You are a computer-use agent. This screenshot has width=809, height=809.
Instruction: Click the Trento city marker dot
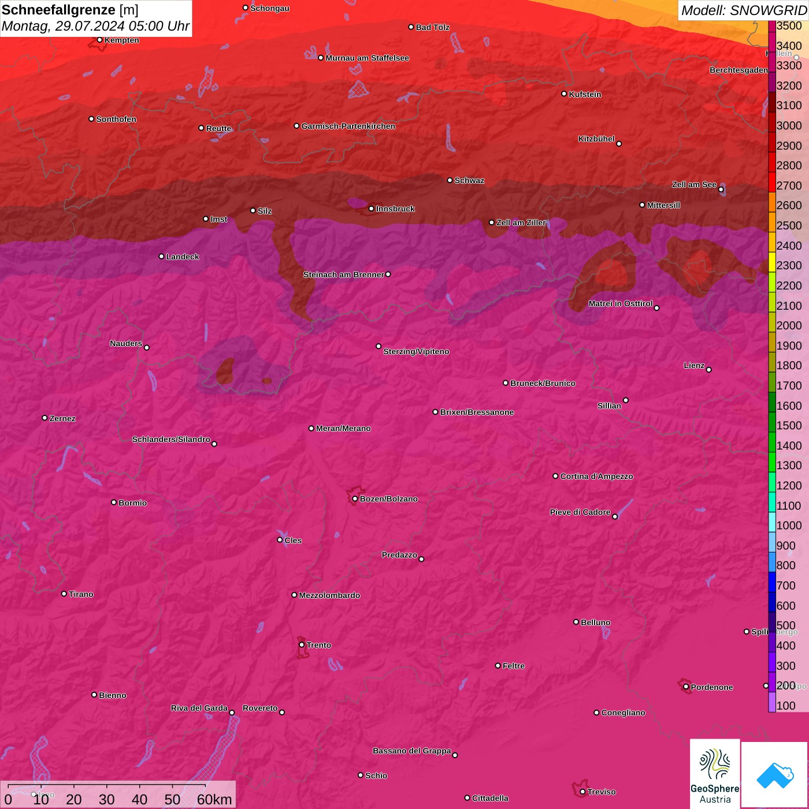(302, 645)
